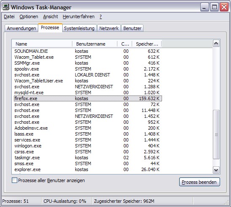Screen dimensions: 231x207
Task: Sort by Benutzername column header
Action: 95,44
